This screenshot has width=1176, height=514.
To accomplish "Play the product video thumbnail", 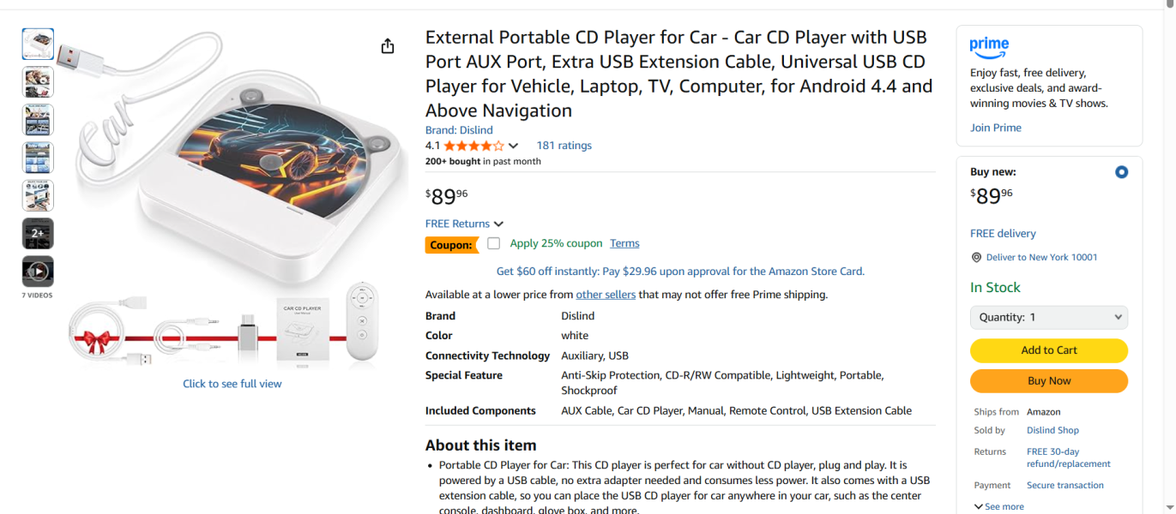I will point(38,272).
